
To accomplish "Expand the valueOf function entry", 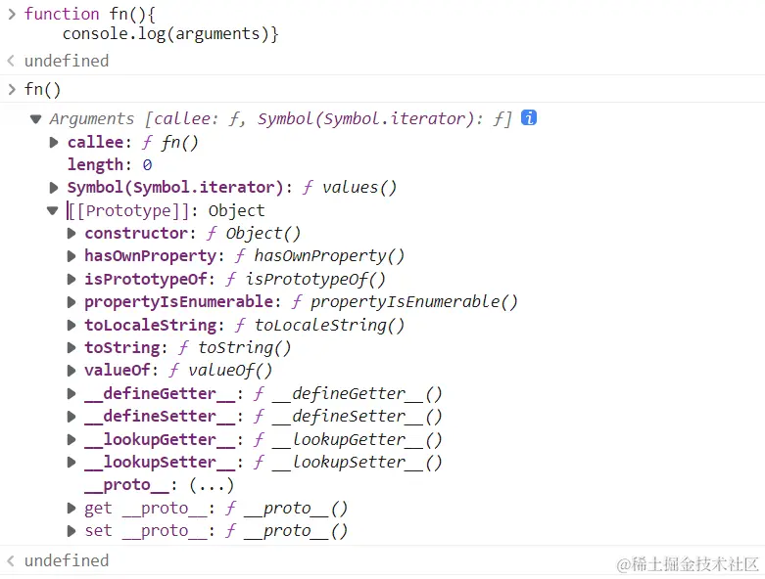I will click(x=72, y=371).
